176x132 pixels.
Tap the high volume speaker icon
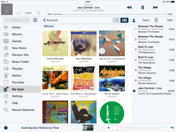pos(172,128)
